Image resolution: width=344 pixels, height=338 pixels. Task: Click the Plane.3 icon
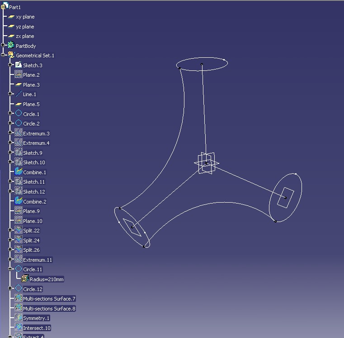[19, 84]
